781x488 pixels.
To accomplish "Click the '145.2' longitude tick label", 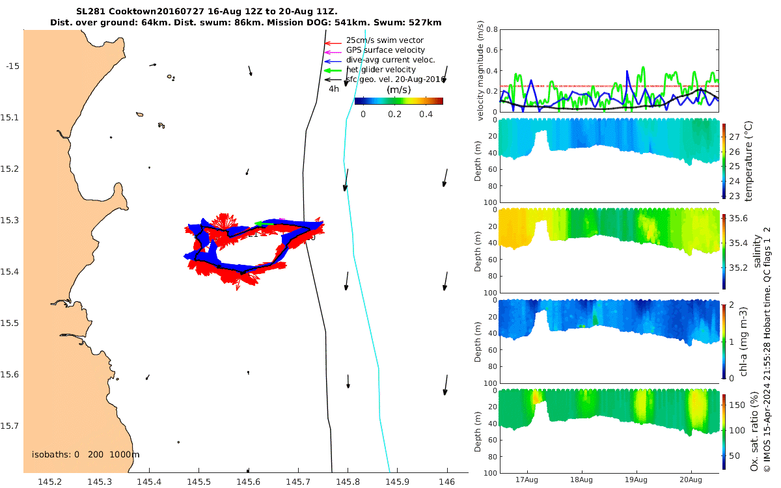I will [x=50, y=481].
